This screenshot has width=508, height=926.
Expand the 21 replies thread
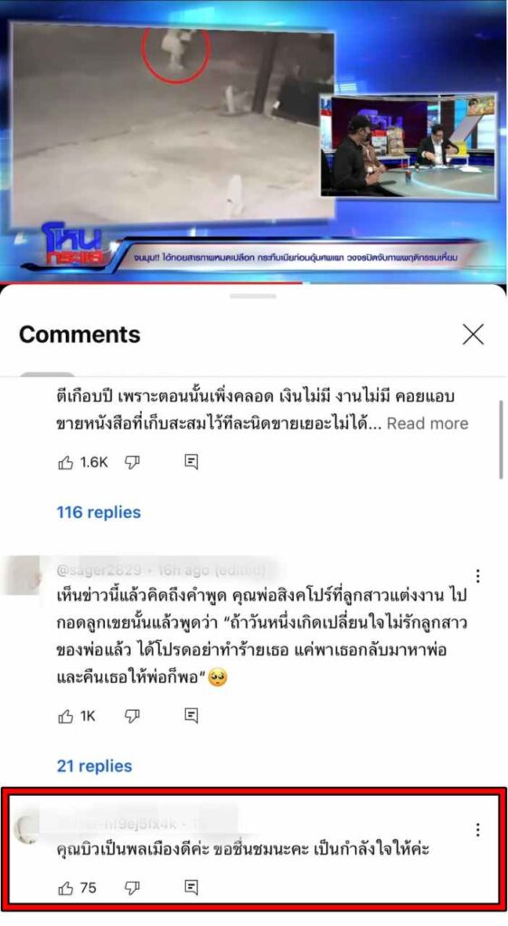pos(94,766)
